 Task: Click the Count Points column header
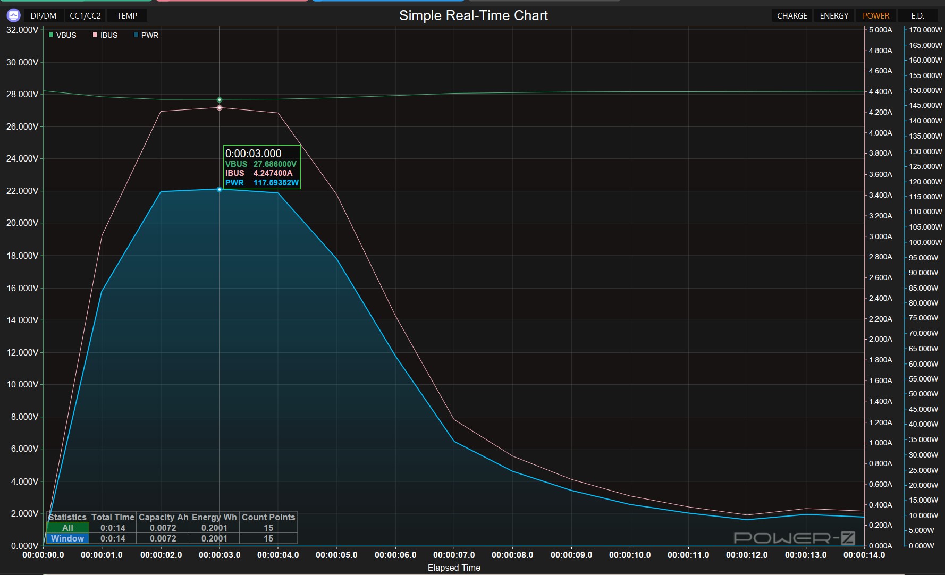tap(268, 517)
